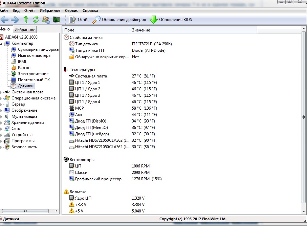The image size is (307, 226).
Task: Expand the Операционная система node
Action: (x=1, y=98)
